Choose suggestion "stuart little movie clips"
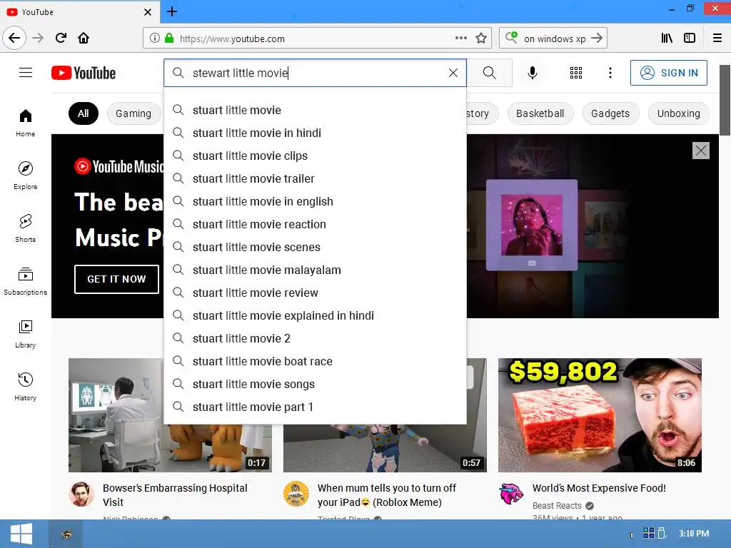The width and height of the screenshot is (731, 548). [315, 156]
